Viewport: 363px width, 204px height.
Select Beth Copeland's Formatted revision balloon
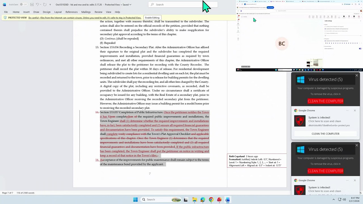click(257, 161)
